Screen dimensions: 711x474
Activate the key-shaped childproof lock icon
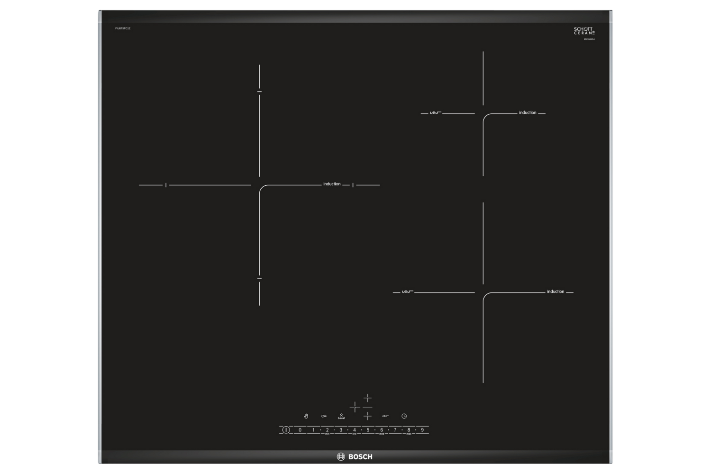click(324, 416)
